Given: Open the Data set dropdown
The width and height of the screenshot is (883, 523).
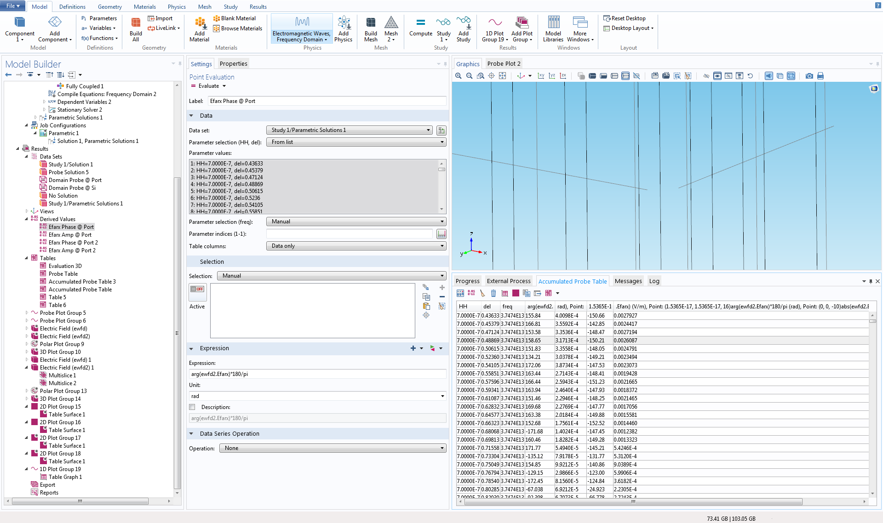Looking at the screenshot, I should pos(350,130).
